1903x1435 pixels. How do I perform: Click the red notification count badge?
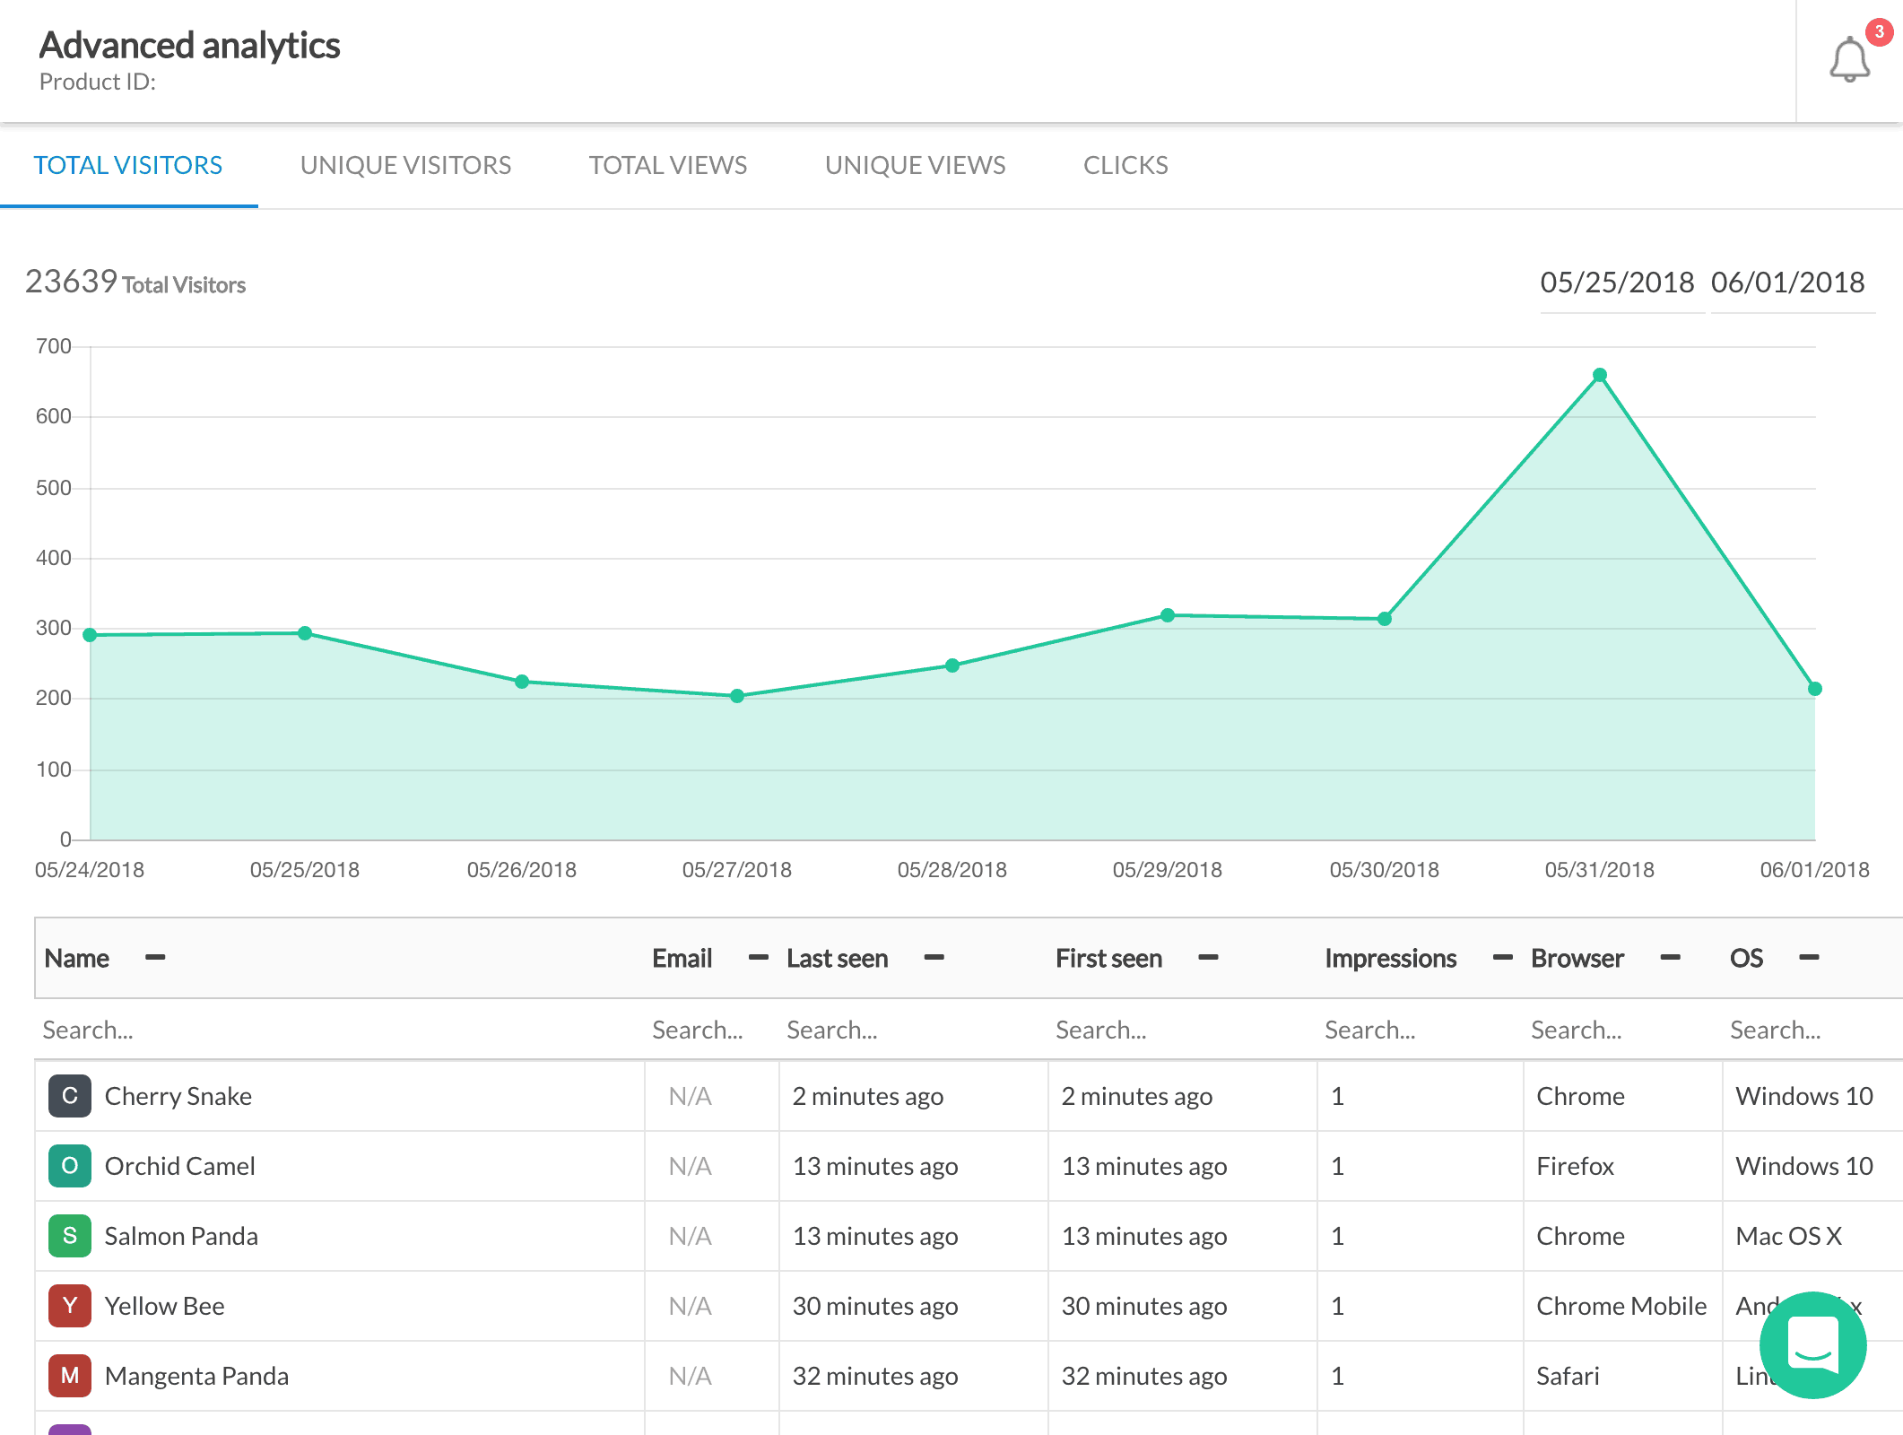pos(1879,31)
